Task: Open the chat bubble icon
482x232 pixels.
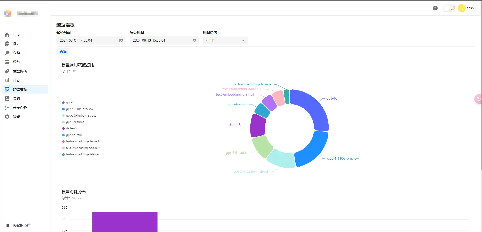Action: (7, 44)
